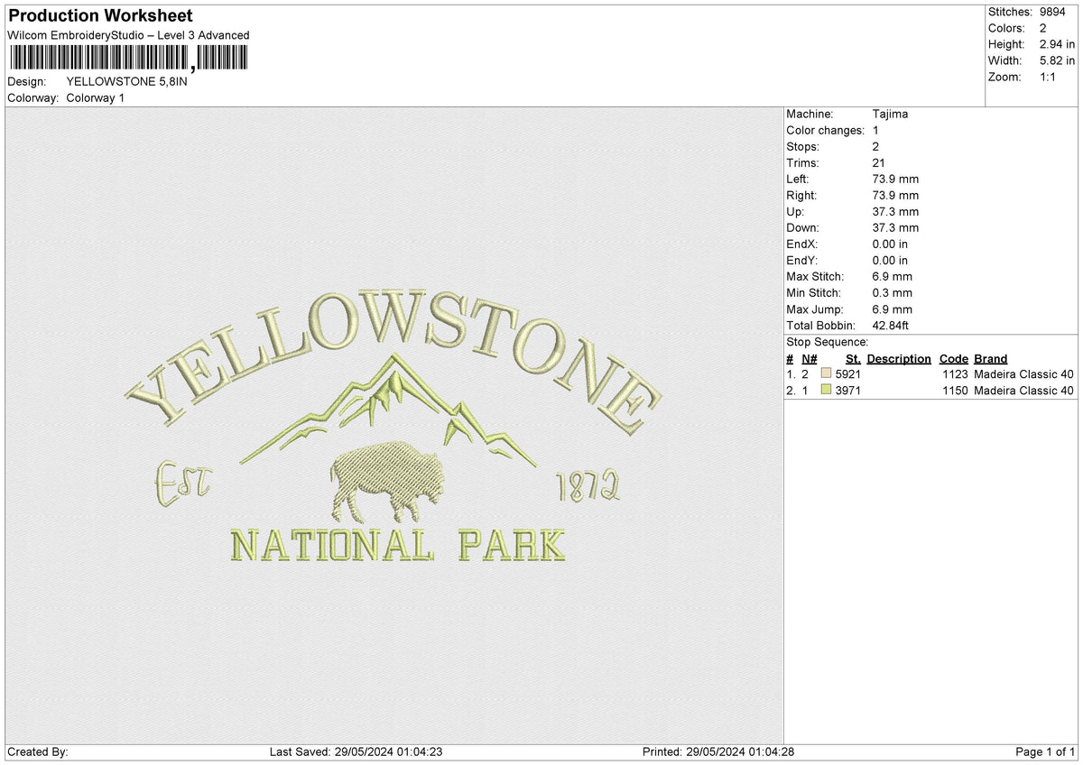Click the Machine value Tajima

891,115
